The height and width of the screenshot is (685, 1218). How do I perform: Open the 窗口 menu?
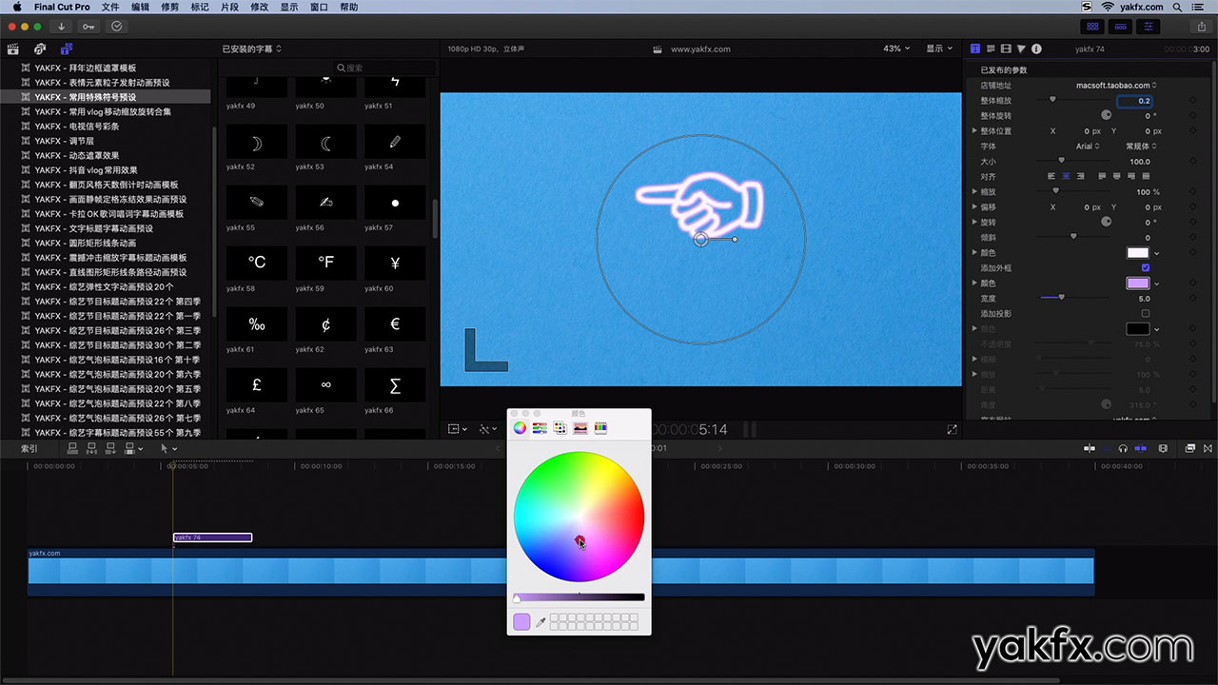[320, 7]
